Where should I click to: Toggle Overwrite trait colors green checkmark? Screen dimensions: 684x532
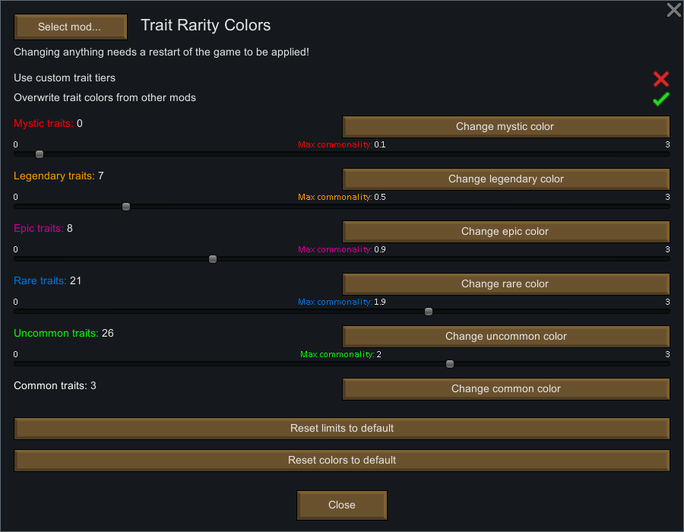pyautogui.click(x=661, y=99)
